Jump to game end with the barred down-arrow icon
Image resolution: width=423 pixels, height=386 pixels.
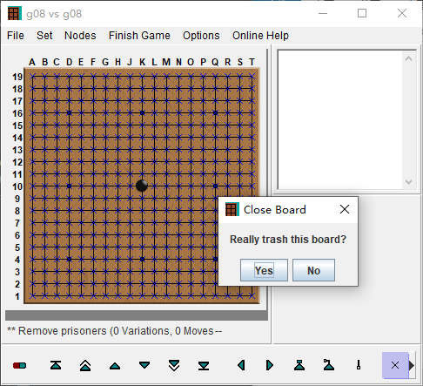(204, 366)
